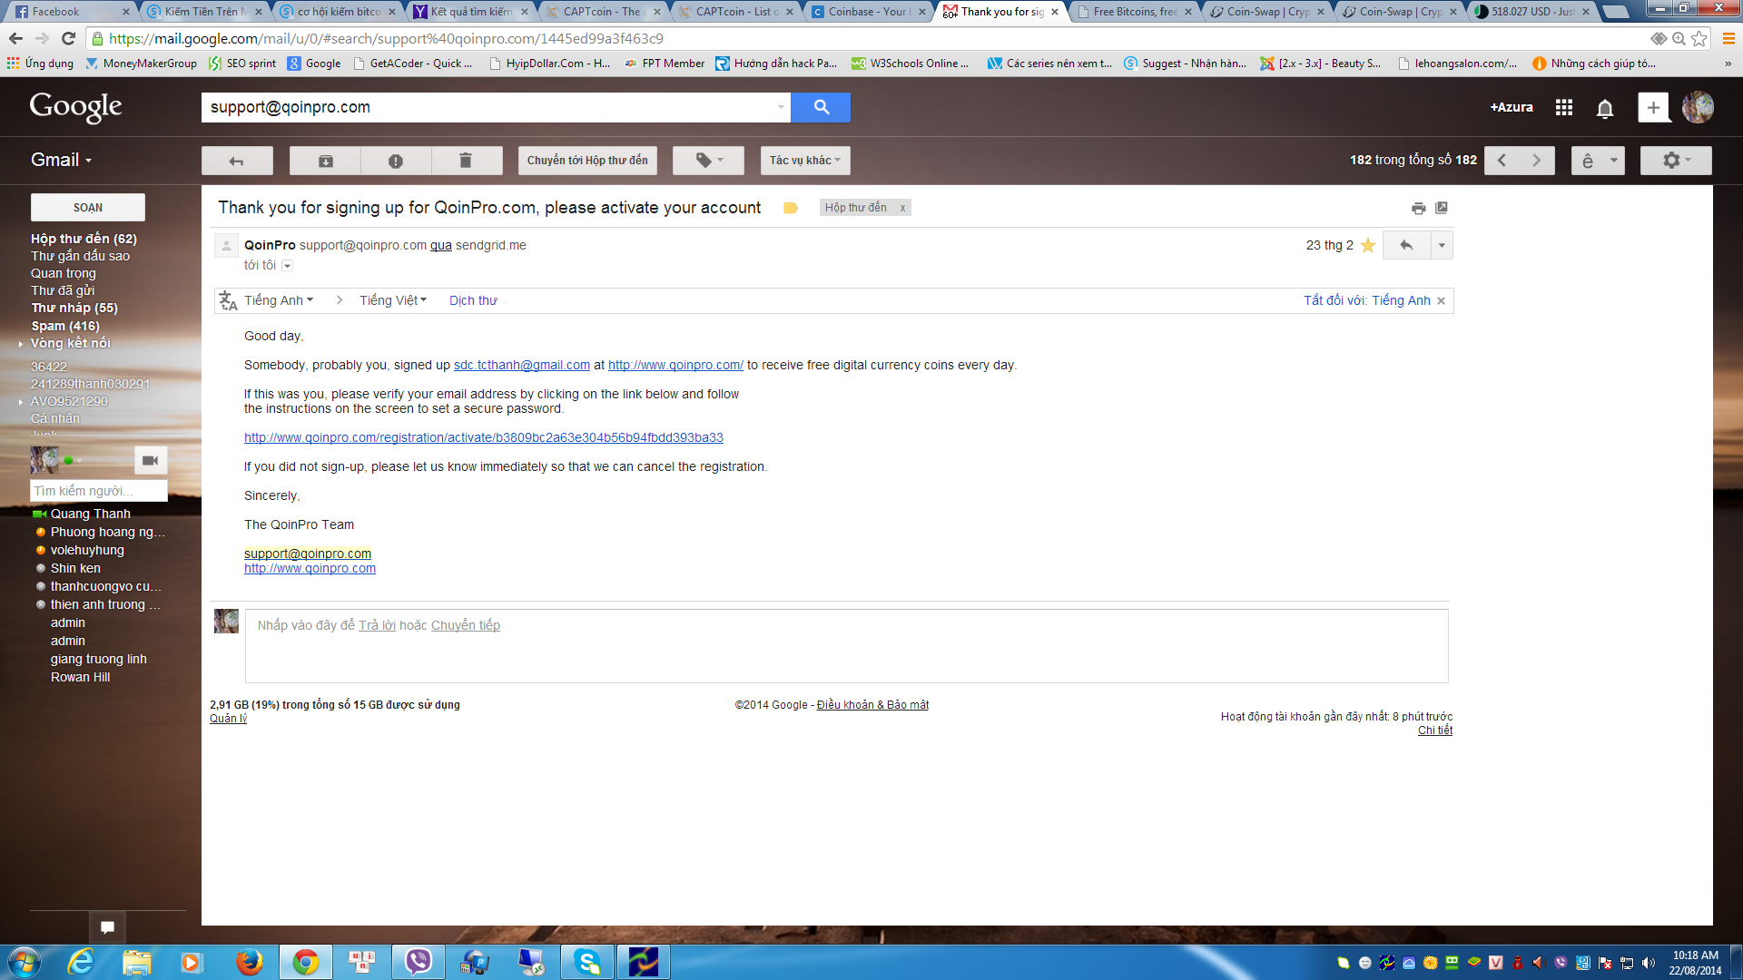Expand search options in the search box
Viewport: 1743px width, 980px height.
point(782,107)
